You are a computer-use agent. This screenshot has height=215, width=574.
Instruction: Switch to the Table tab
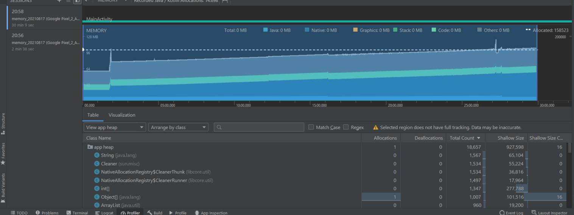(93, 115)
